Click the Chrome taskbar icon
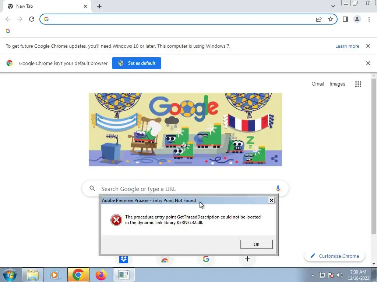Screen dimensions: 377x282 (x=78, y=275)
